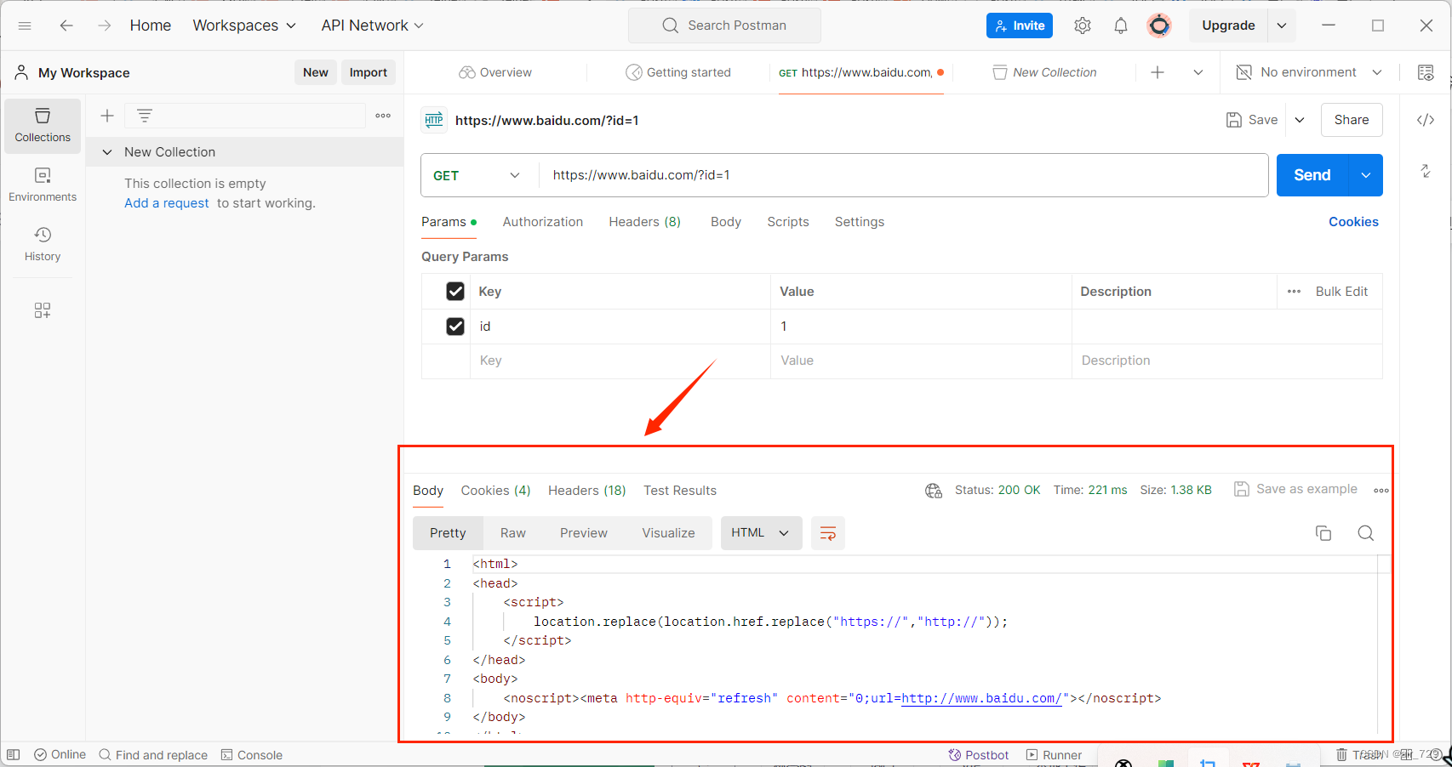Search within the response body
This screenshot has height=767, width=1452.
(1366, 533)
